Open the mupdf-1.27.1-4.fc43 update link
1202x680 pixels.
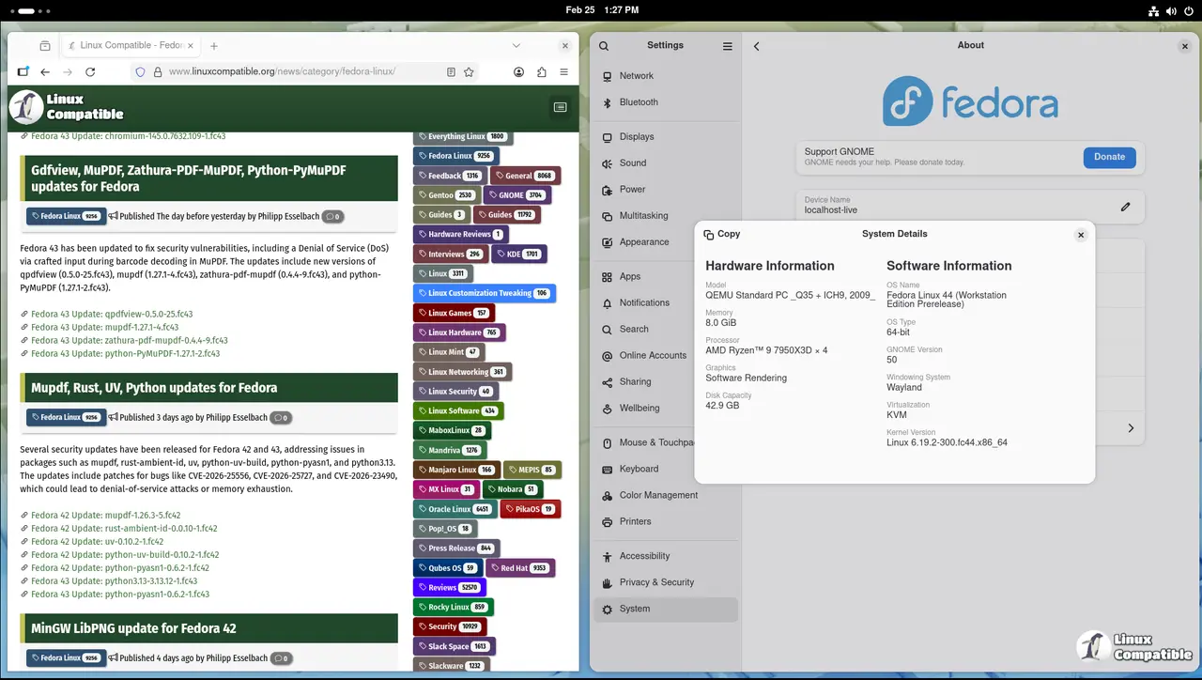point(104,327)
